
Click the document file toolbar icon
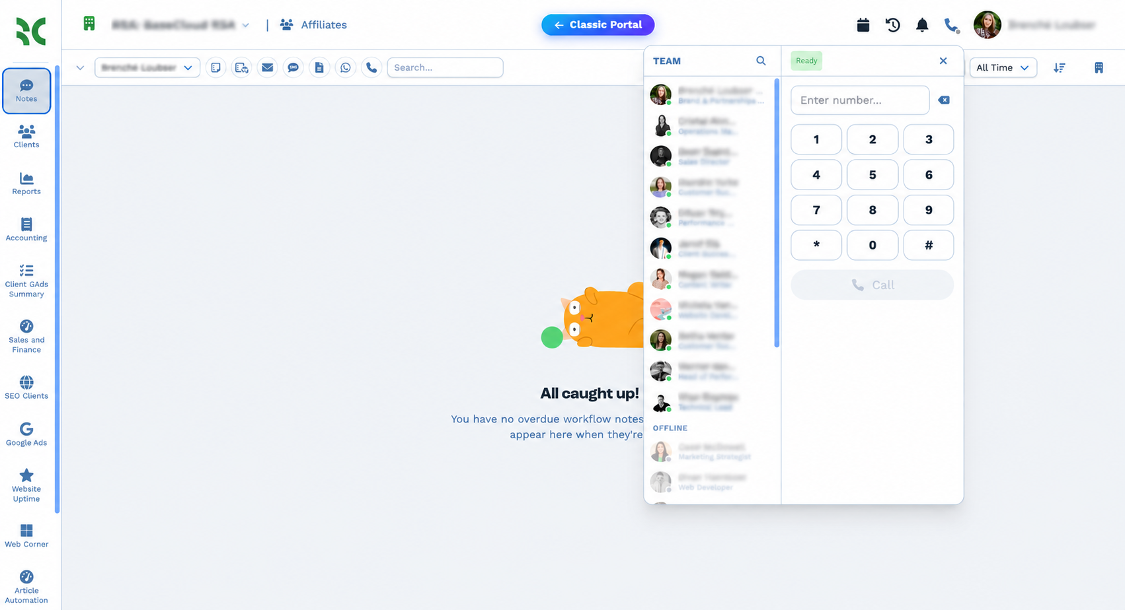pyautogui.click(x=319, y=67)
